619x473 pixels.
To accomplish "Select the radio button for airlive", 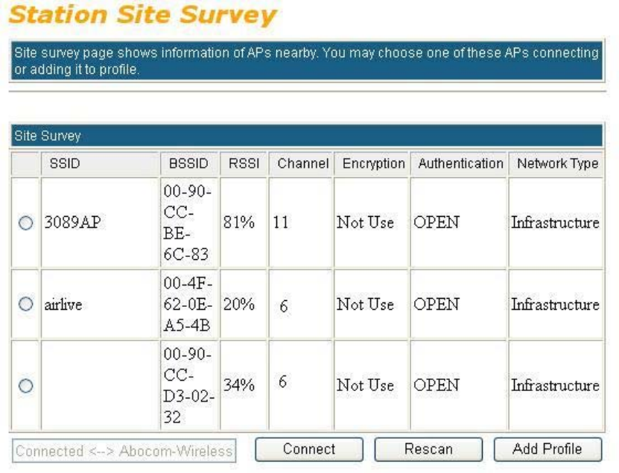I will [25, 304].
